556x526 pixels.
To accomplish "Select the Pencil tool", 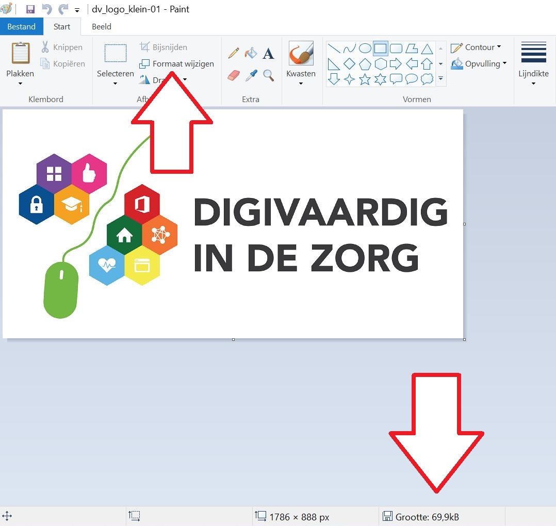I will tap(234, 53).
